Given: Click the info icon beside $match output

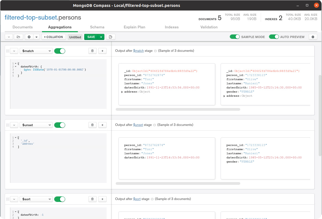Looking at the screenshot, I should pos(155,51).
